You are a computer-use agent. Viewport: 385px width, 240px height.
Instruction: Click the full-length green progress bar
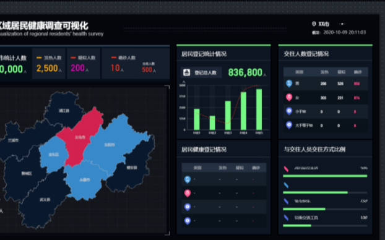325,176
